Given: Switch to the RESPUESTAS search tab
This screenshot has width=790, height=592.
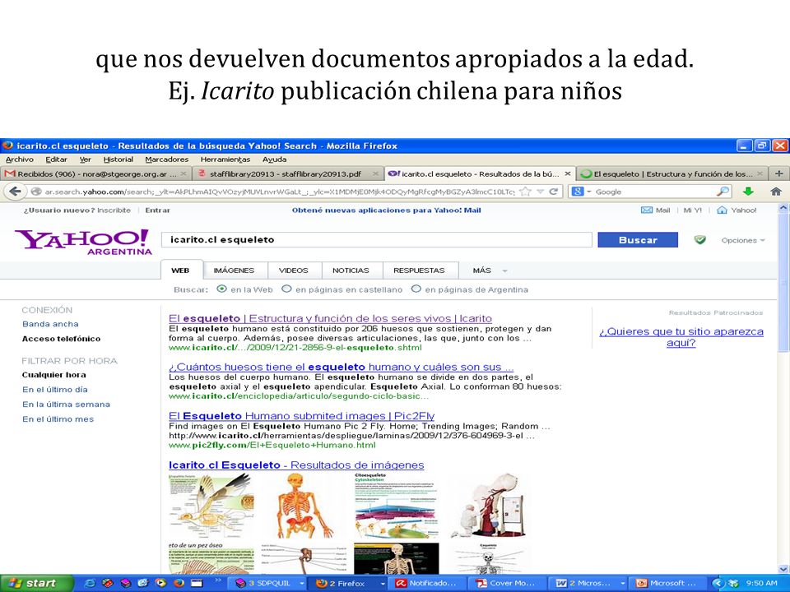Looking at the screenshot, I should click(x=419, y=271).
